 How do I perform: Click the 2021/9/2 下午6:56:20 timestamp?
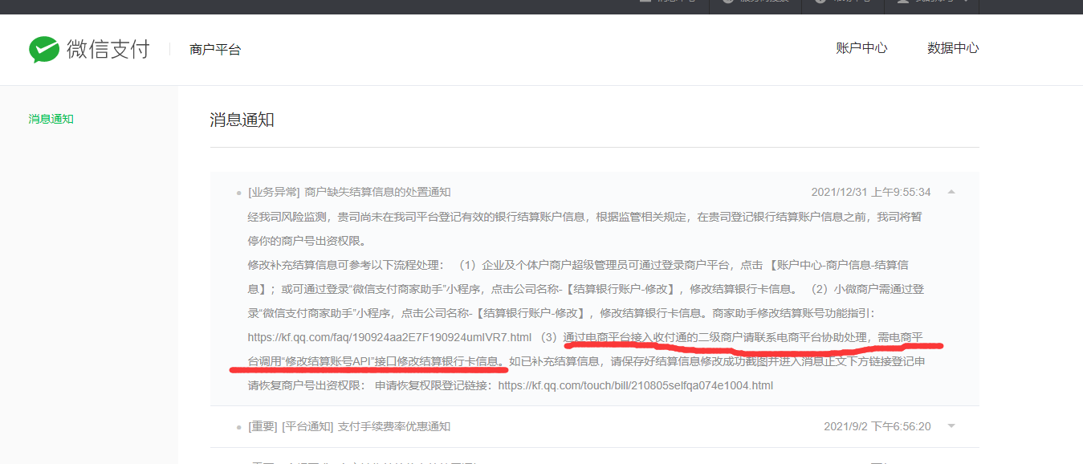pyautogui.click(x=877, y=426)
